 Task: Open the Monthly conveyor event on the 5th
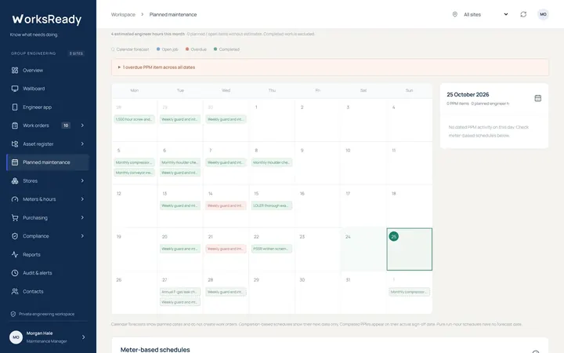click(134, 173)
